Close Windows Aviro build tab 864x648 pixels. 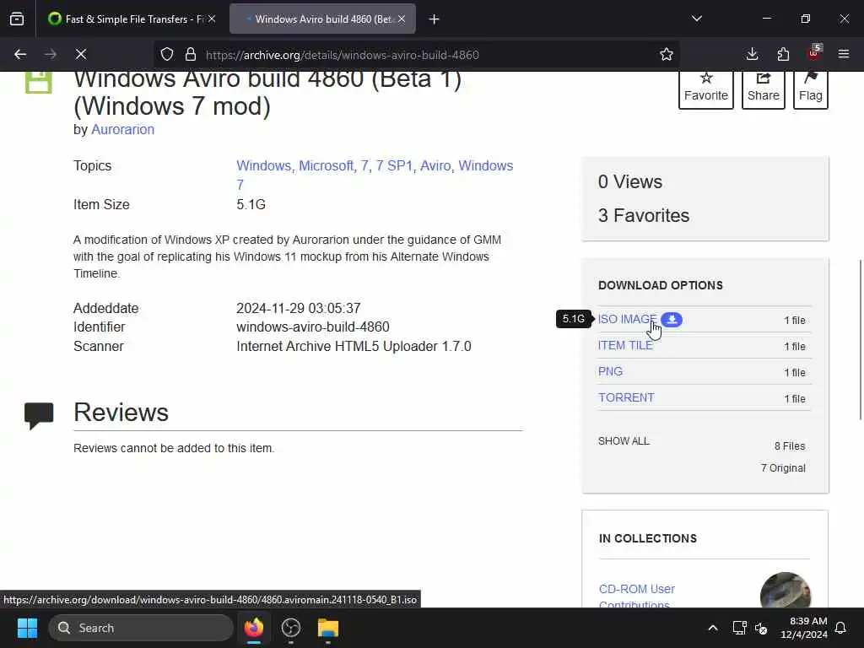tap(402, 19)
